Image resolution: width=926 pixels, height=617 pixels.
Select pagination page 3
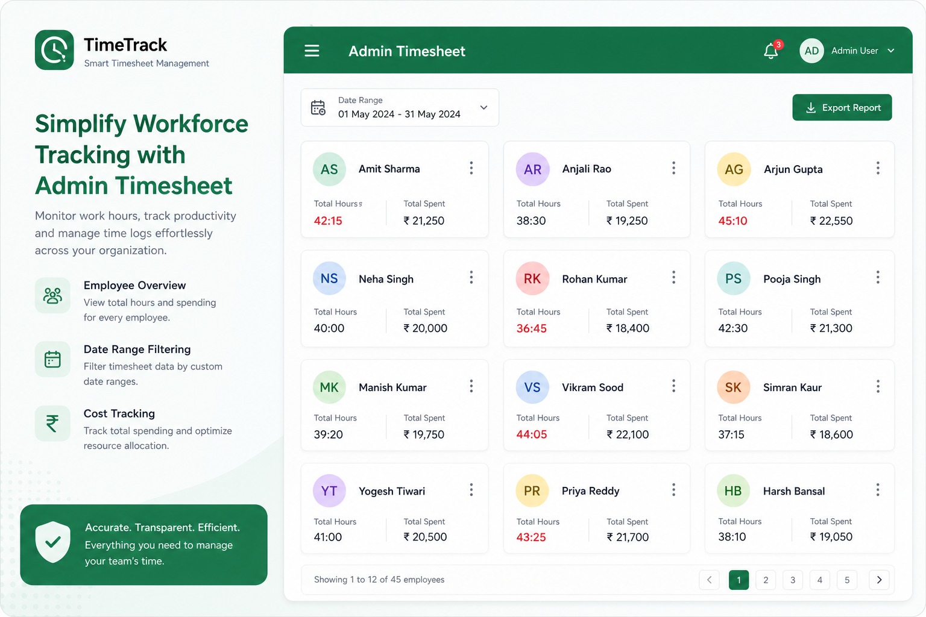point(793,580)
